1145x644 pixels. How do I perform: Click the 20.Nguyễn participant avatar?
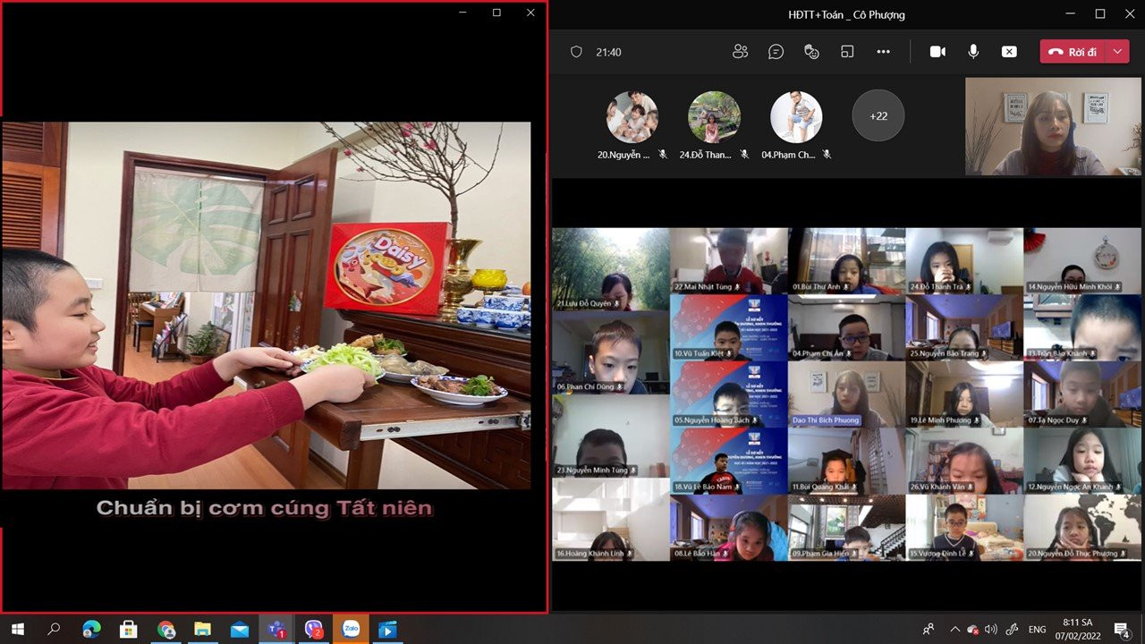[632, 117]
